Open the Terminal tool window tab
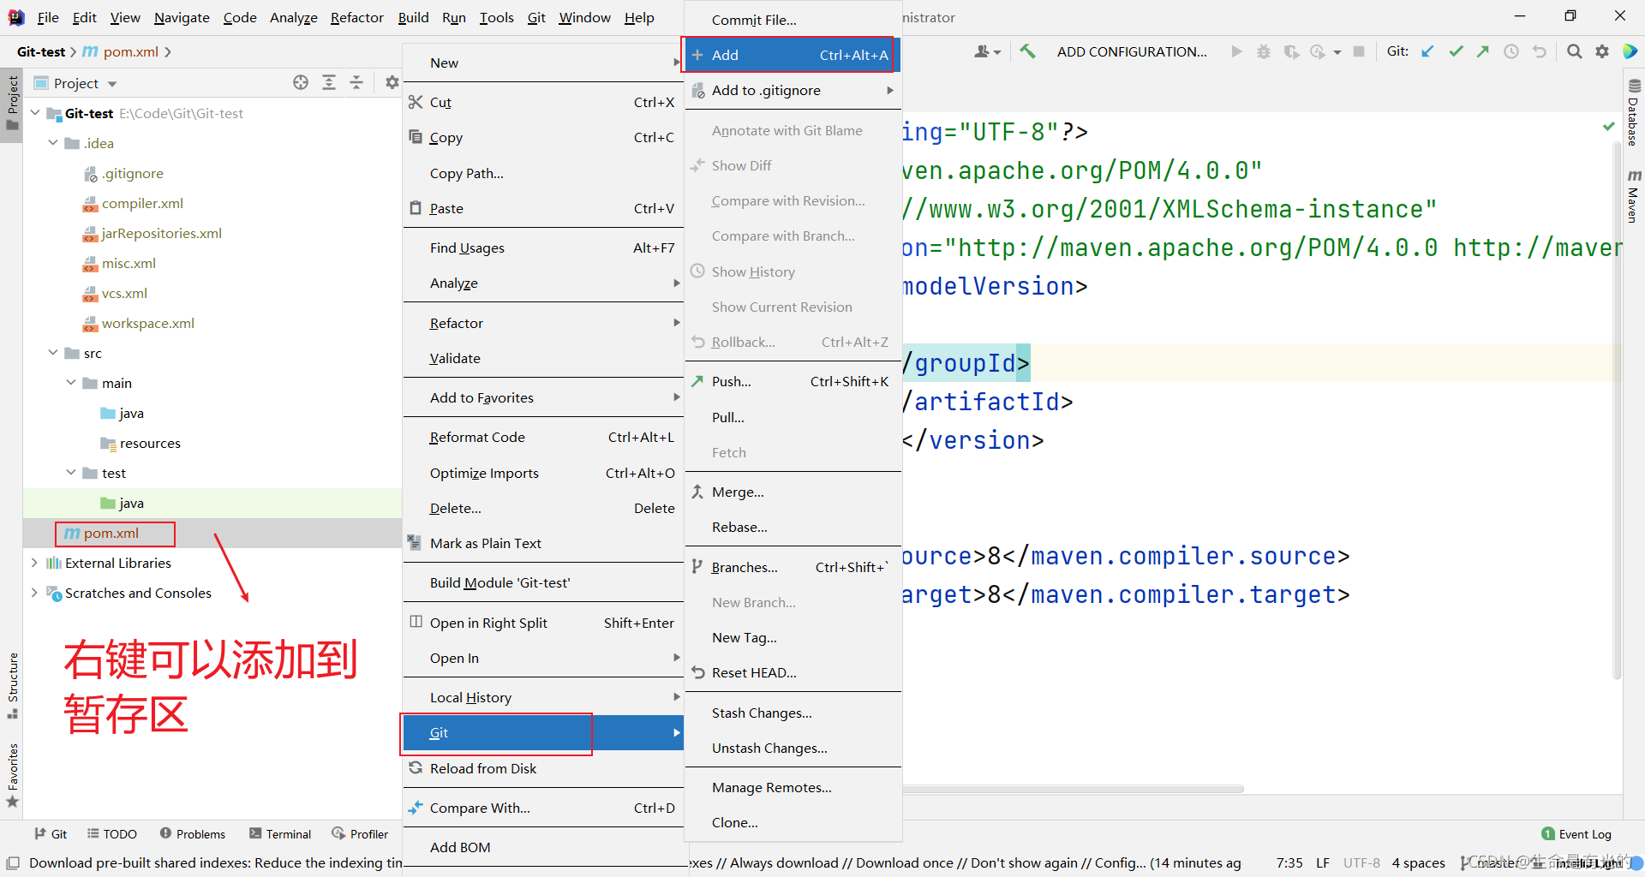1645x877 pixels. (280, 833)
